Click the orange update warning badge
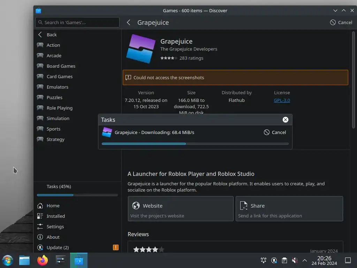357x268 pixels. 116,247
